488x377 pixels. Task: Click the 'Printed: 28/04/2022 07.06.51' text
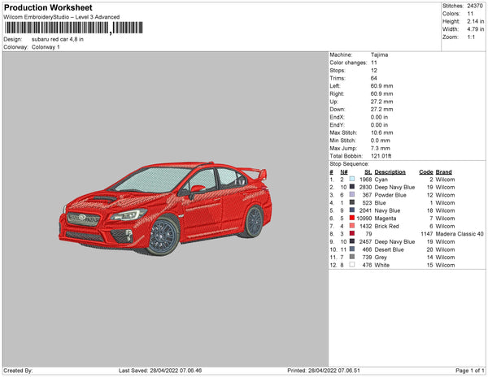pyautogui.click(x=324, y=370)
